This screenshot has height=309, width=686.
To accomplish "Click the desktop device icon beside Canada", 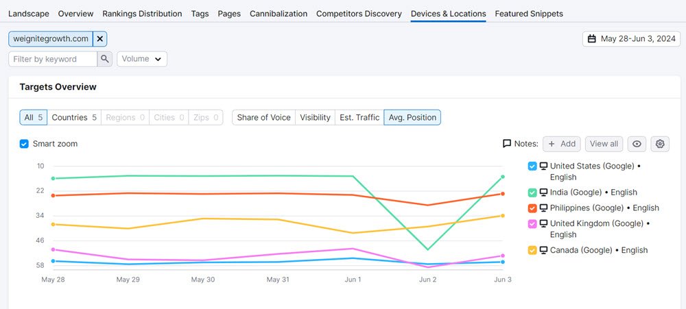I will [x=543, y=250].
